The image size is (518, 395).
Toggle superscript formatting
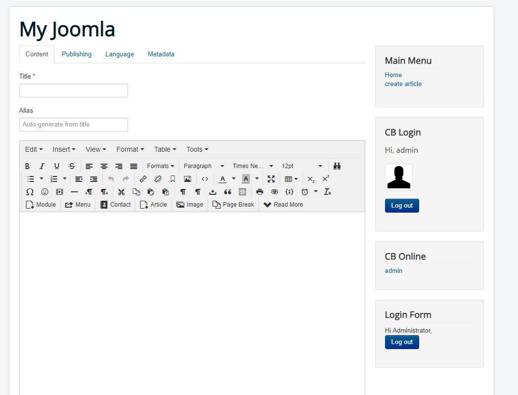[x=326, y=179]
